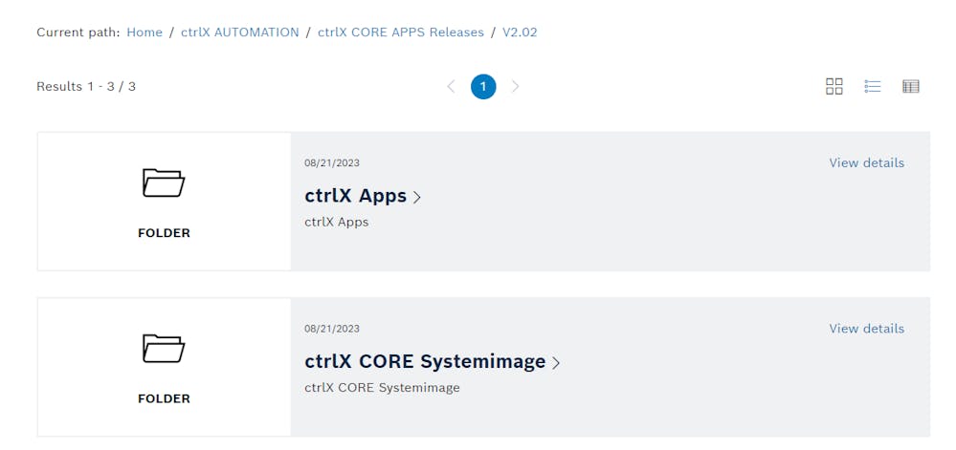Open the ctrlX Apps title heading
Image resolution: width=956 pixels, height=450 pixels.
355,196
